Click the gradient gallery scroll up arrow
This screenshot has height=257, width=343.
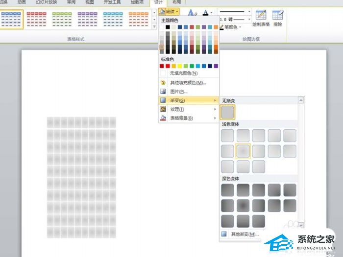coord(301,100)
